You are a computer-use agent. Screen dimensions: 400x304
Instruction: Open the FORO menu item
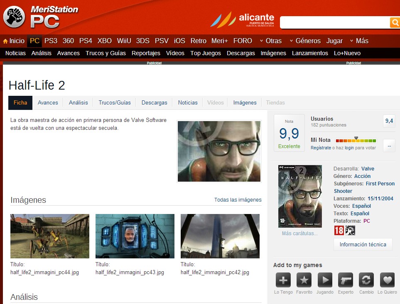tap(243, 41)
